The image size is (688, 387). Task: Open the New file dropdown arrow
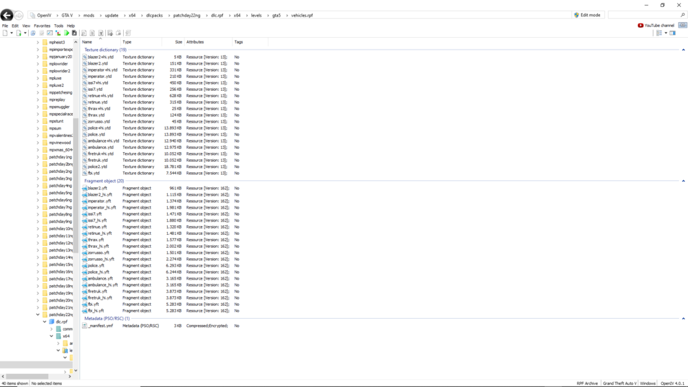pos(12,33)
